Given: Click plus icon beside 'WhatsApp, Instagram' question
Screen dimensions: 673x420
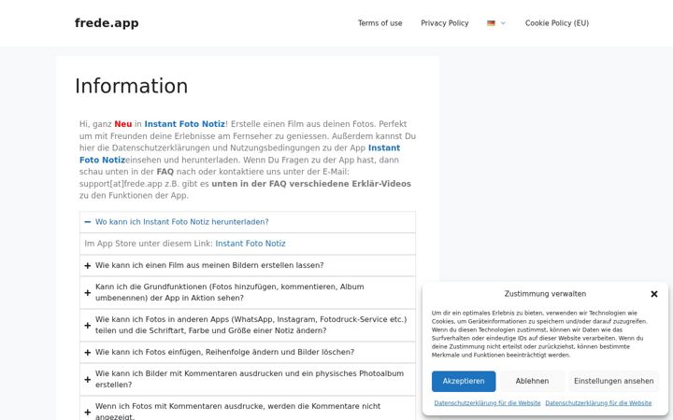Looking at the screenshot, I should tap(88, 326).
